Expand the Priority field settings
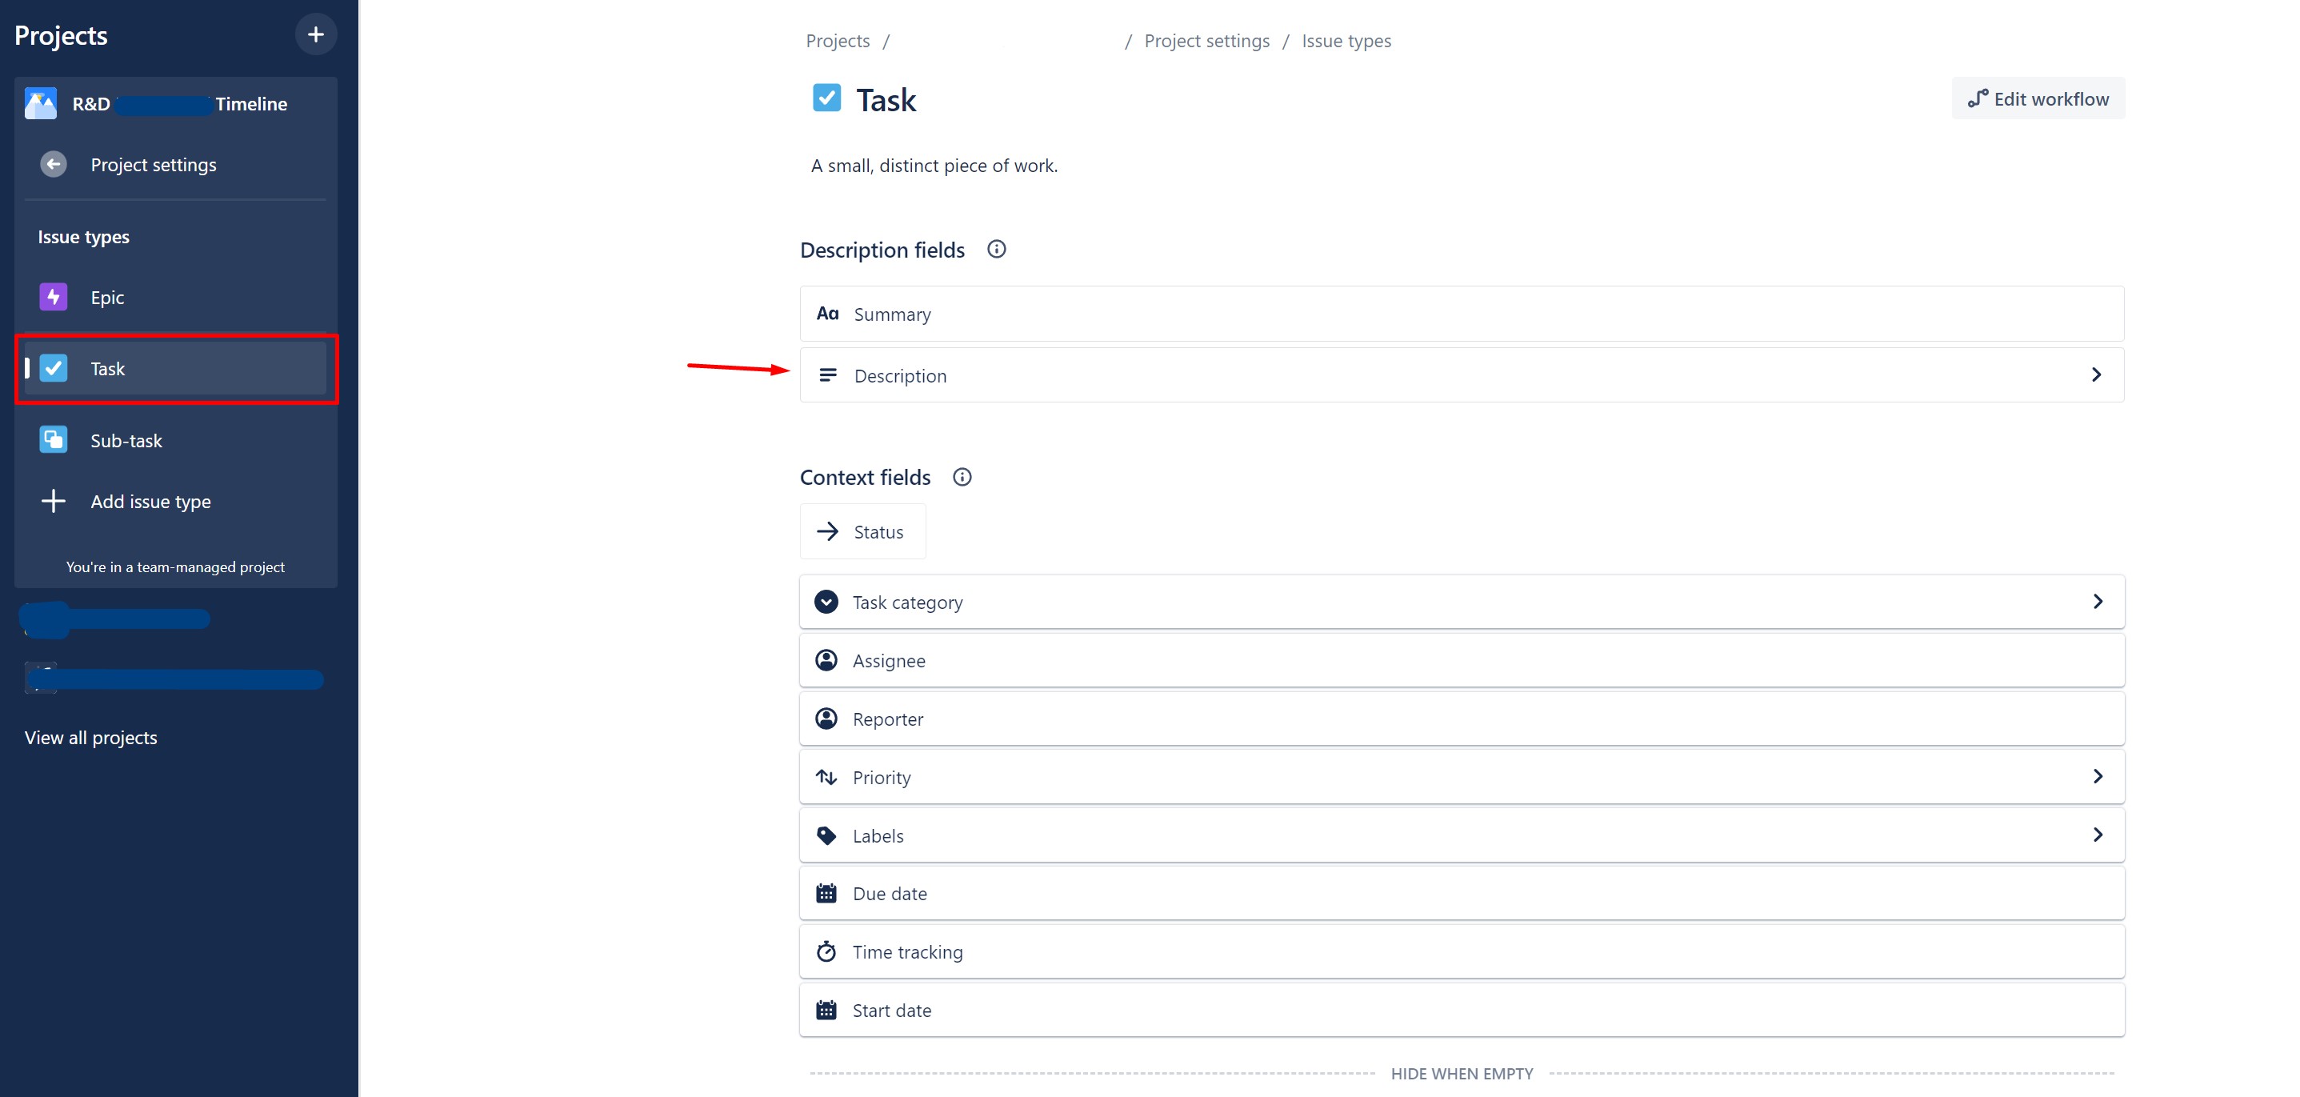 click(2098, 776)
